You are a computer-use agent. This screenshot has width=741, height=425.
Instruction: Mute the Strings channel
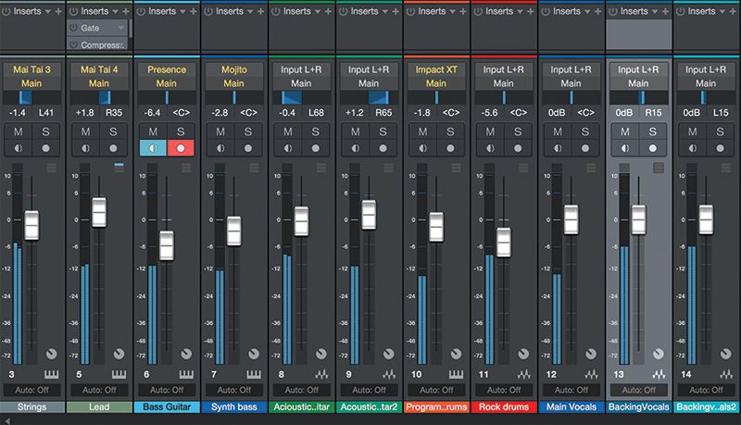click(x=18, y=131)
